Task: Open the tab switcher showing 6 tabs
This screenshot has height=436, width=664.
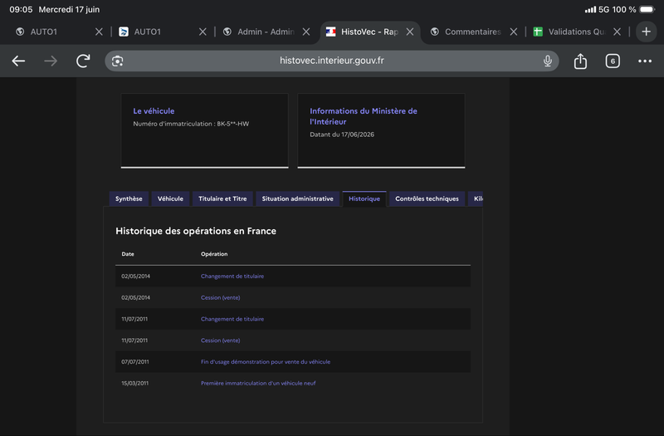Action: click(613, 61)
